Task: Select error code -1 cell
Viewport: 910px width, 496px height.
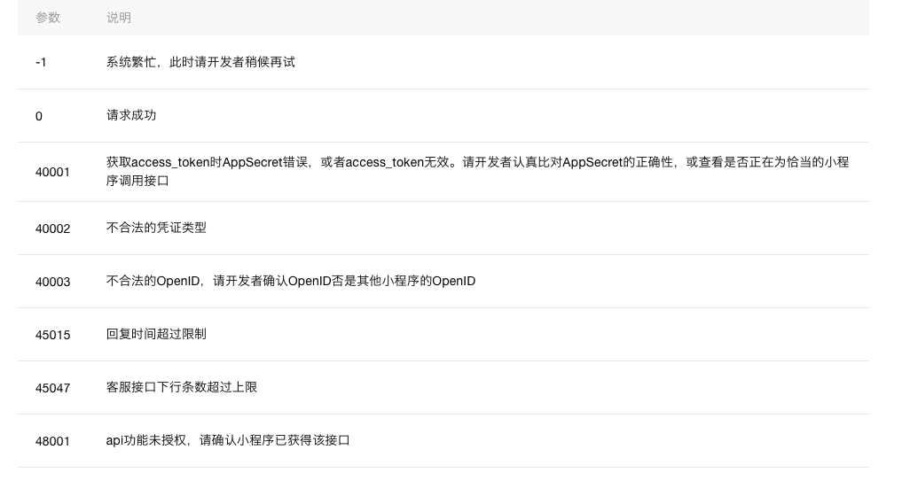Action: click(x=41, y=63)
